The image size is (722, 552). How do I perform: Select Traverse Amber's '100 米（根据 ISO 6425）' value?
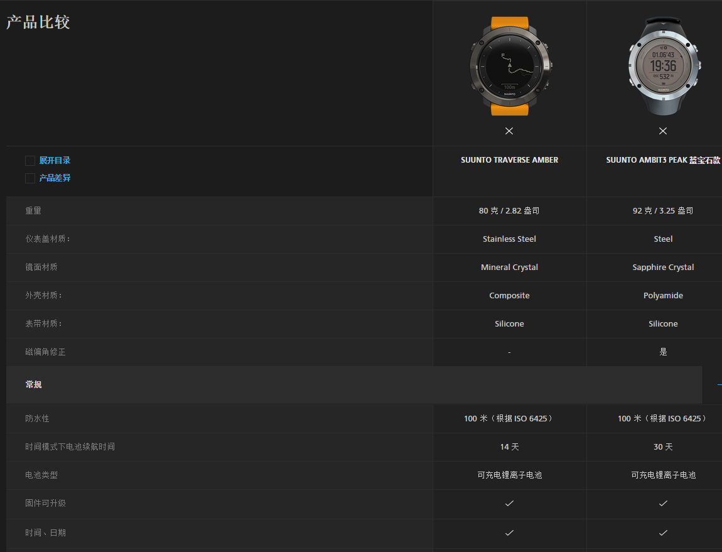tap(509, 418)
